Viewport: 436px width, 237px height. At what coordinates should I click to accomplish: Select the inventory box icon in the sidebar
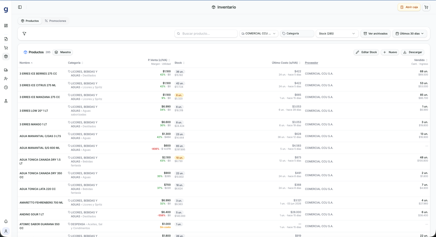click(6, 56)
